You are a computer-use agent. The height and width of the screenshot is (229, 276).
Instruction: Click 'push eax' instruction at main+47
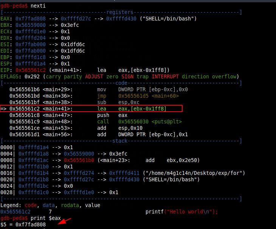112,115
